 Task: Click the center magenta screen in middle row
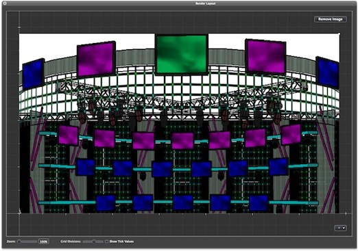182,141
